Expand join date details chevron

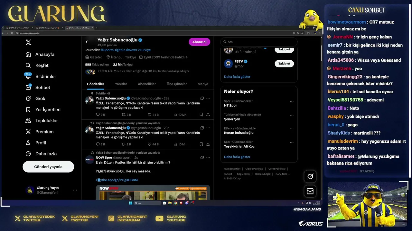point(187,57)
